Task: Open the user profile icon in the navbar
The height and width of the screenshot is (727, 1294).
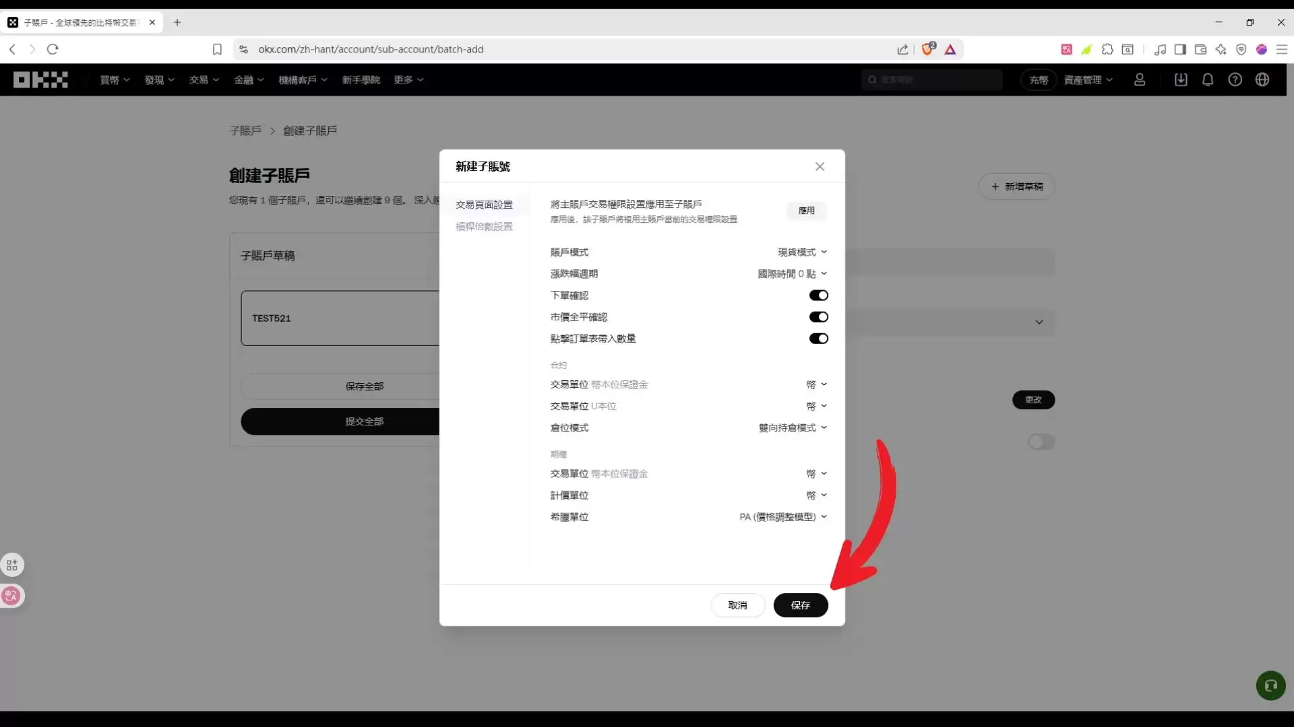Action: (x=1140, y=79)
